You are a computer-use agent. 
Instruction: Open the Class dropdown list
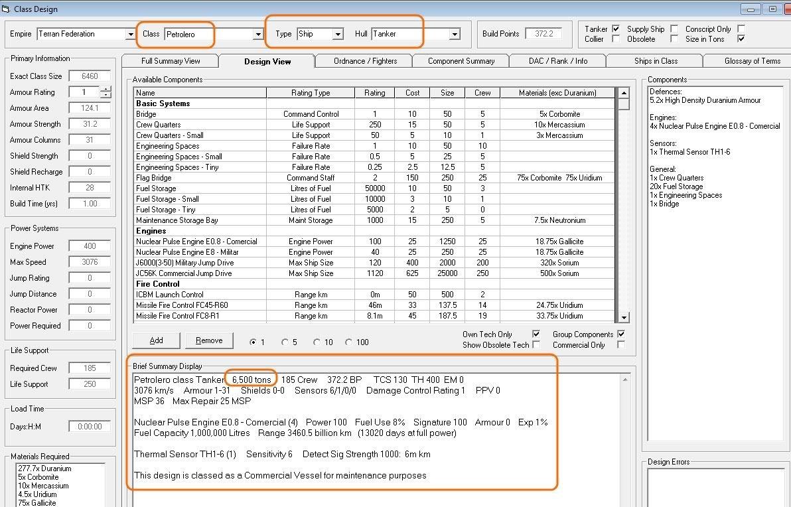[257, 34]
